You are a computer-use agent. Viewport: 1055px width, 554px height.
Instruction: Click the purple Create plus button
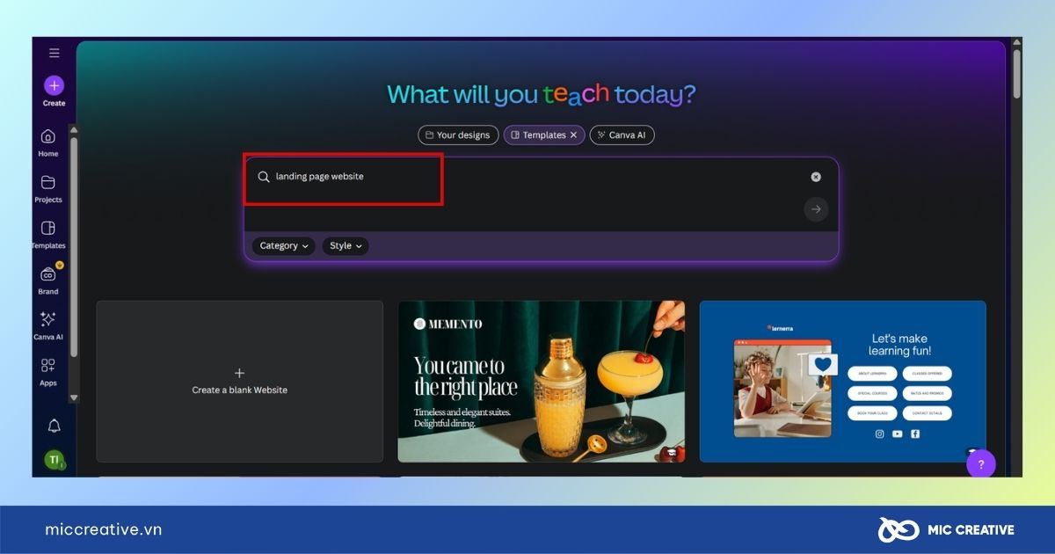[55, 85]
